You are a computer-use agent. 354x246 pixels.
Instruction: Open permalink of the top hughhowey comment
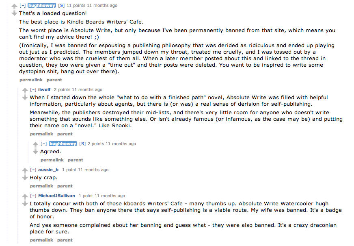[x=31, y=80]
